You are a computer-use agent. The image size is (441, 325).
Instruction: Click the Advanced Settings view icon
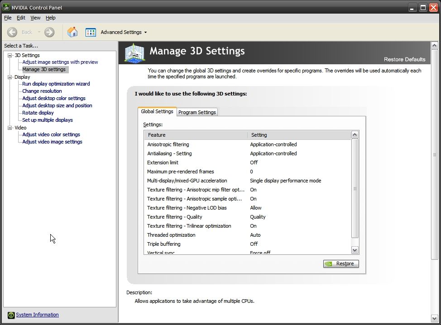[x=91, y=32]
